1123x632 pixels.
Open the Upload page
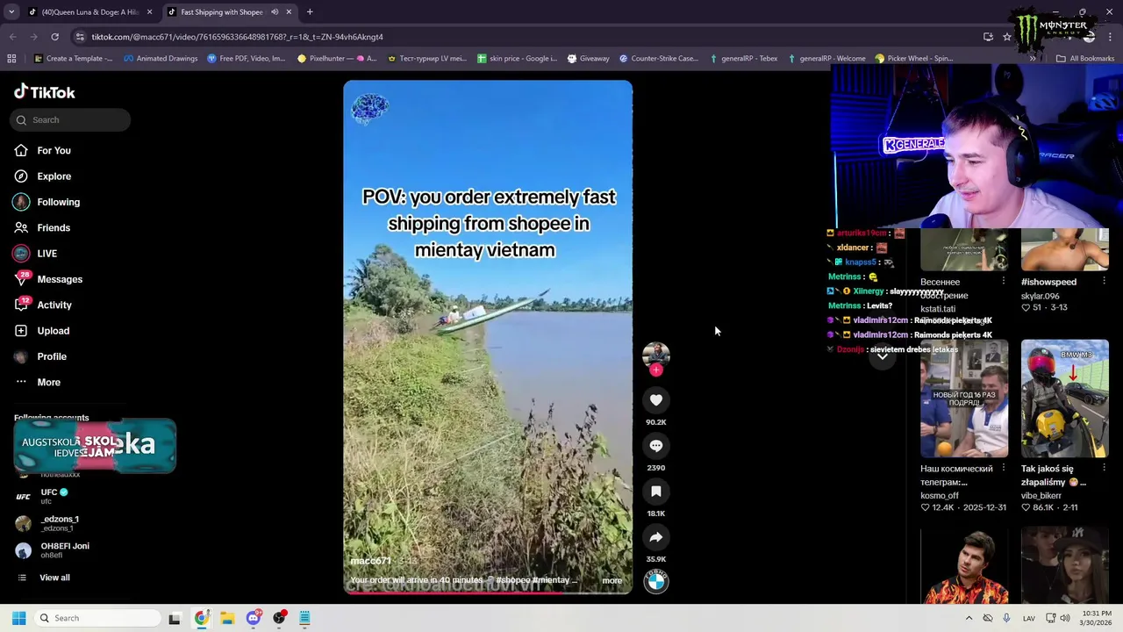53,331
